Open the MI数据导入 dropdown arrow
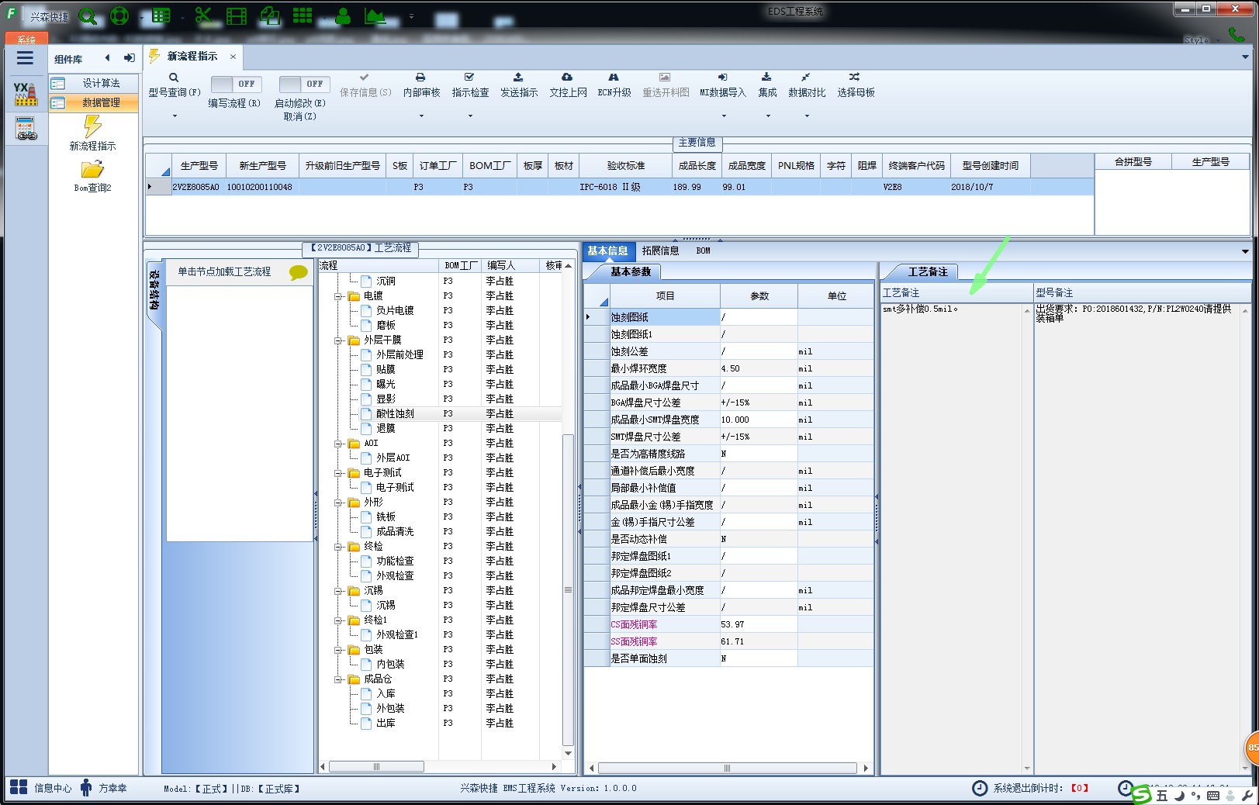The image size is (1259, 805). [x=724, y=116]
